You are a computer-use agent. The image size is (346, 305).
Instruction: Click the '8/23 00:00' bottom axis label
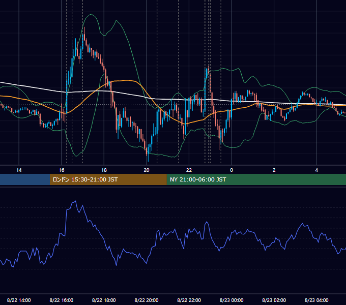[232, 300]
